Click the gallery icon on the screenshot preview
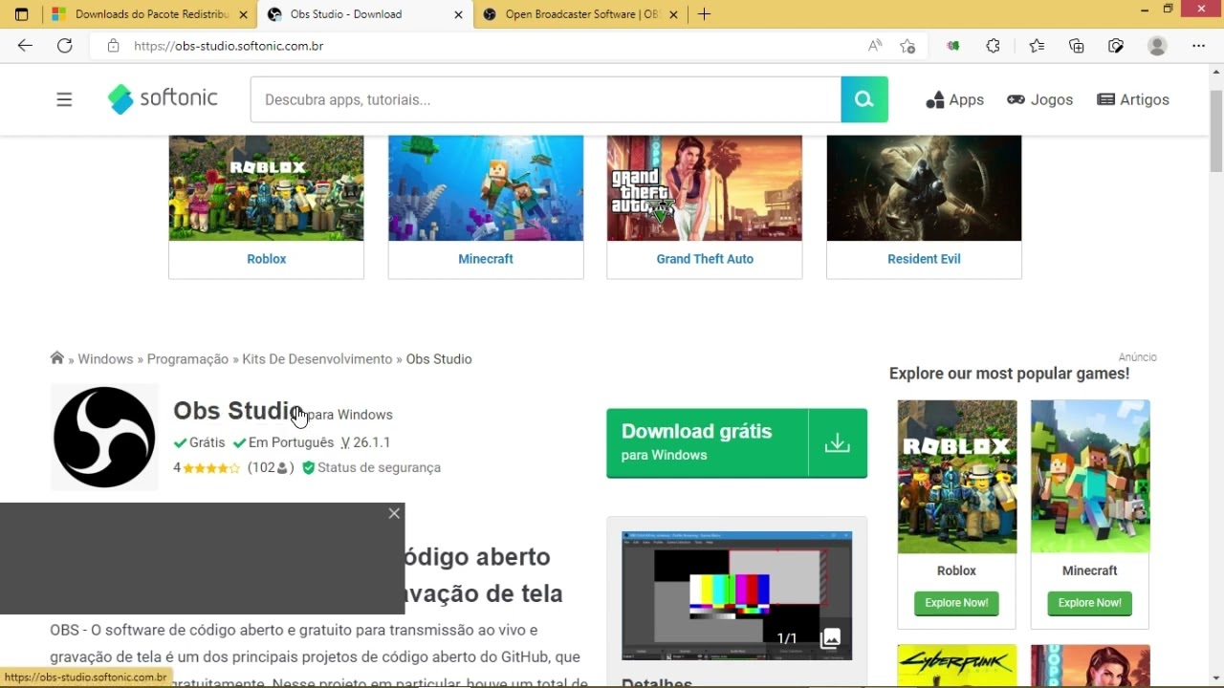This screenshot has height=688, width=1224. pos(830,637)
